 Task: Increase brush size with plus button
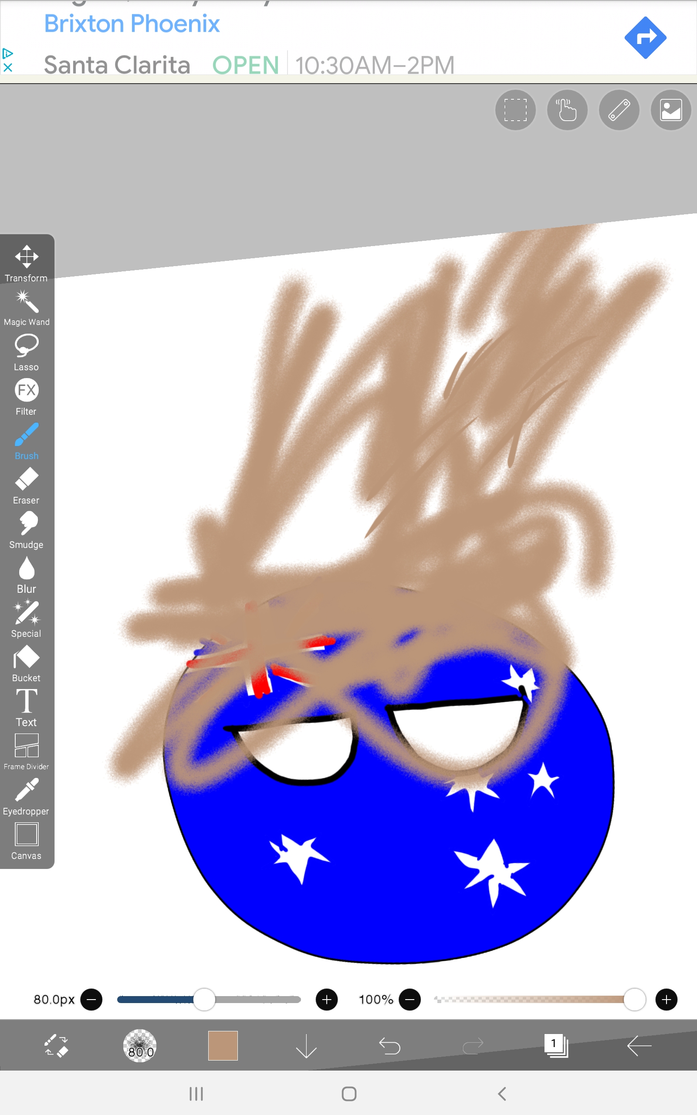pyautogui.click(x=327, y=999)
